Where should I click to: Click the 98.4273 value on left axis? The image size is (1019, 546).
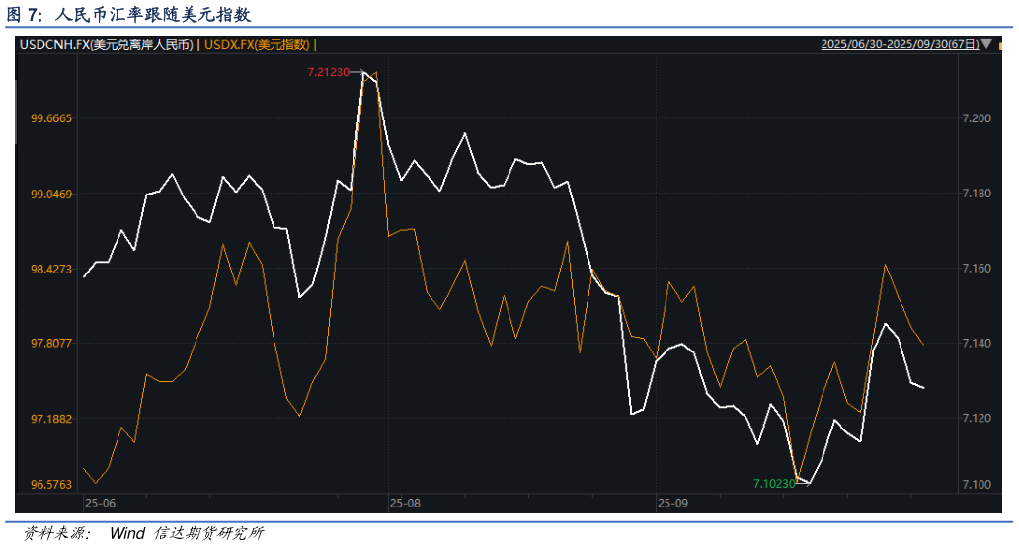pos(51,269)
